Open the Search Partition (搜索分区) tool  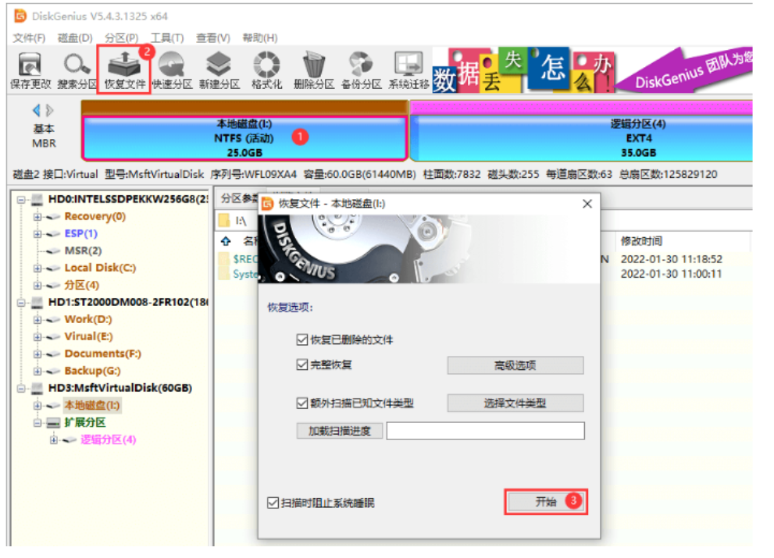(77, 70)
